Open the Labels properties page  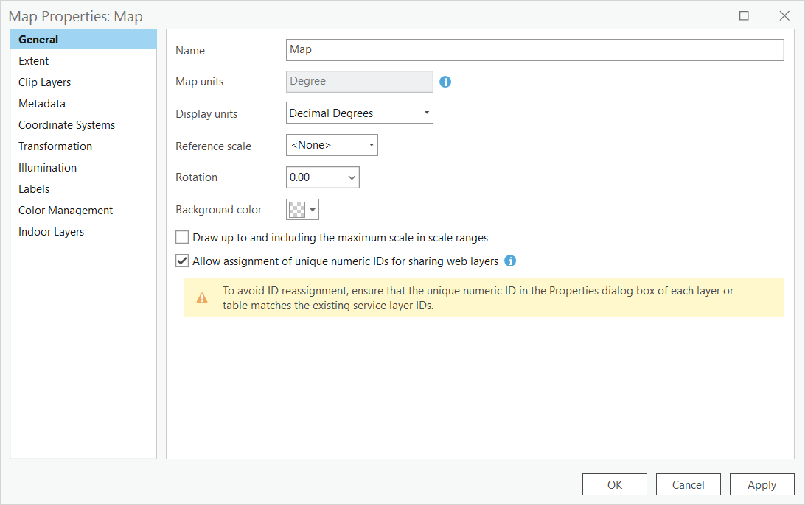[x=34, y=188]
